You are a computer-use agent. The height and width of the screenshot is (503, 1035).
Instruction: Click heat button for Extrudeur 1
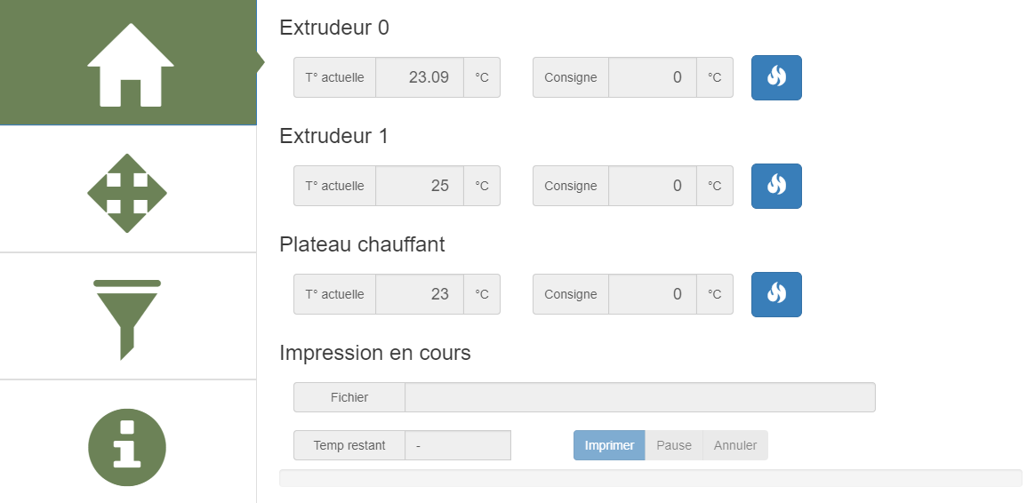(x=776, y=186)
